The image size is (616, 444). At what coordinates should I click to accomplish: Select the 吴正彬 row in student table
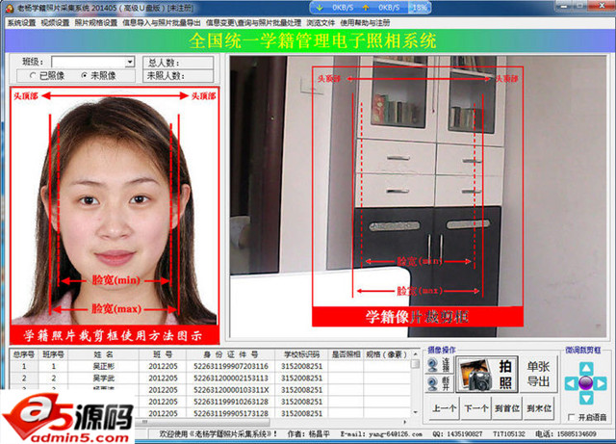point(103,367)
